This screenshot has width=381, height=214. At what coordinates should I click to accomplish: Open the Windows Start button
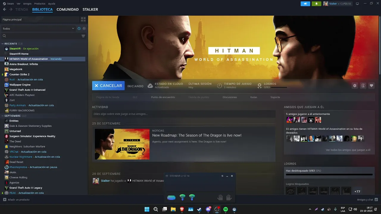click(x=147, y=209)
